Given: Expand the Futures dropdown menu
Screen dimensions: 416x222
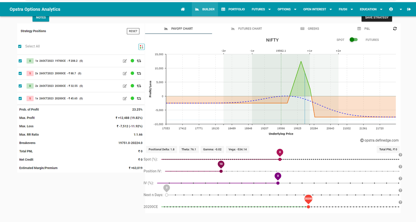Looking at the screenshot, I should [x=261, y=9].
